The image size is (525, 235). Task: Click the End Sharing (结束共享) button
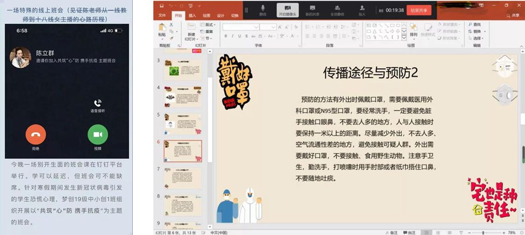click(419, 10)
